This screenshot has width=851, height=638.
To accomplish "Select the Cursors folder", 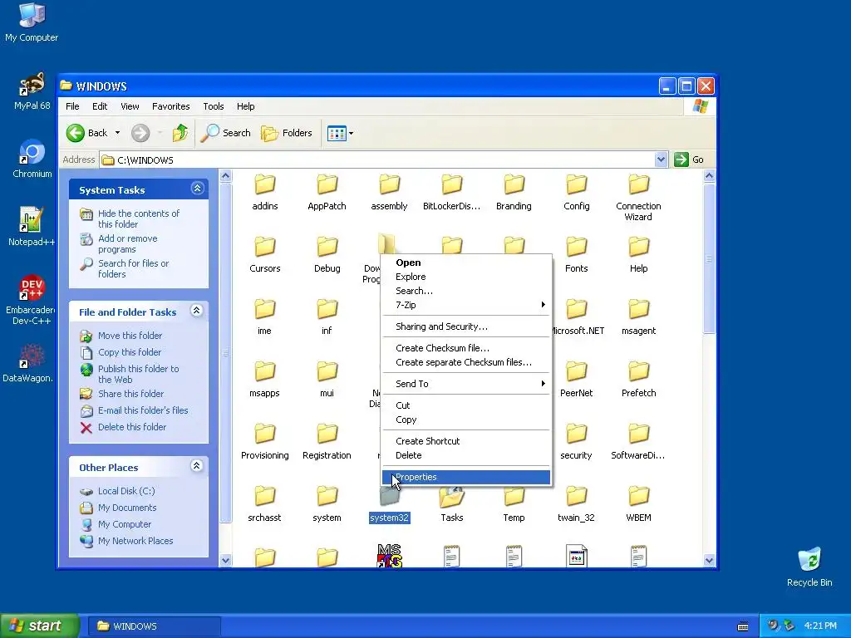I will point(265,255).
